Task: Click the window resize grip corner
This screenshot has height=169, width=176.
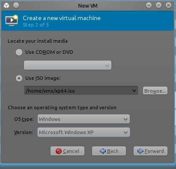Action: [x=173, y=162]
